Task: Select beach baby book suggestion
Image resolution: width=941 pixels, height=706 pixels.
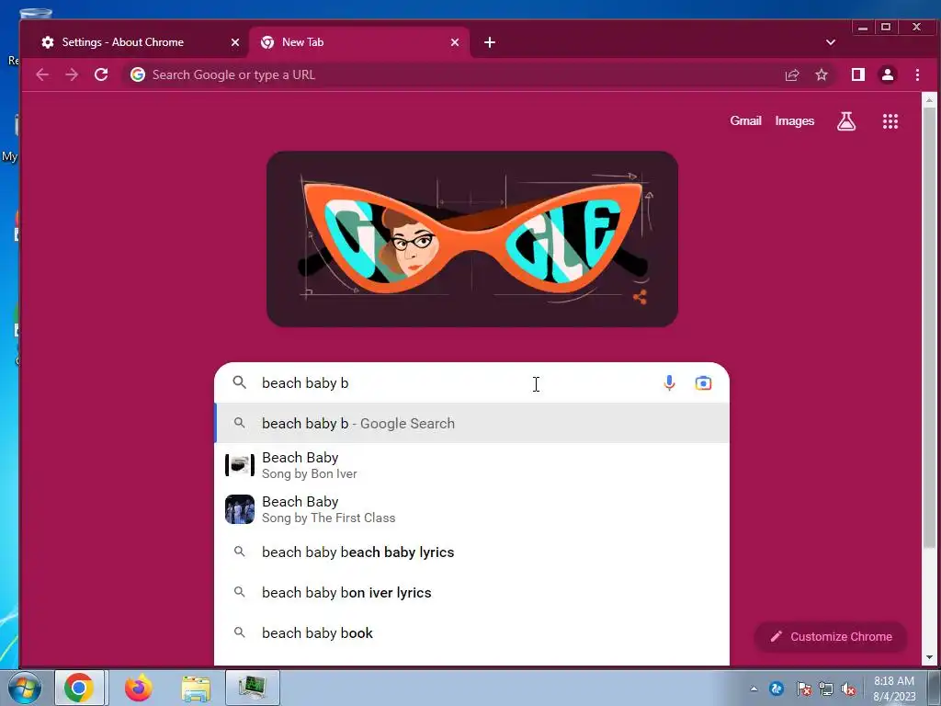Action: click(x=471, y=632)
